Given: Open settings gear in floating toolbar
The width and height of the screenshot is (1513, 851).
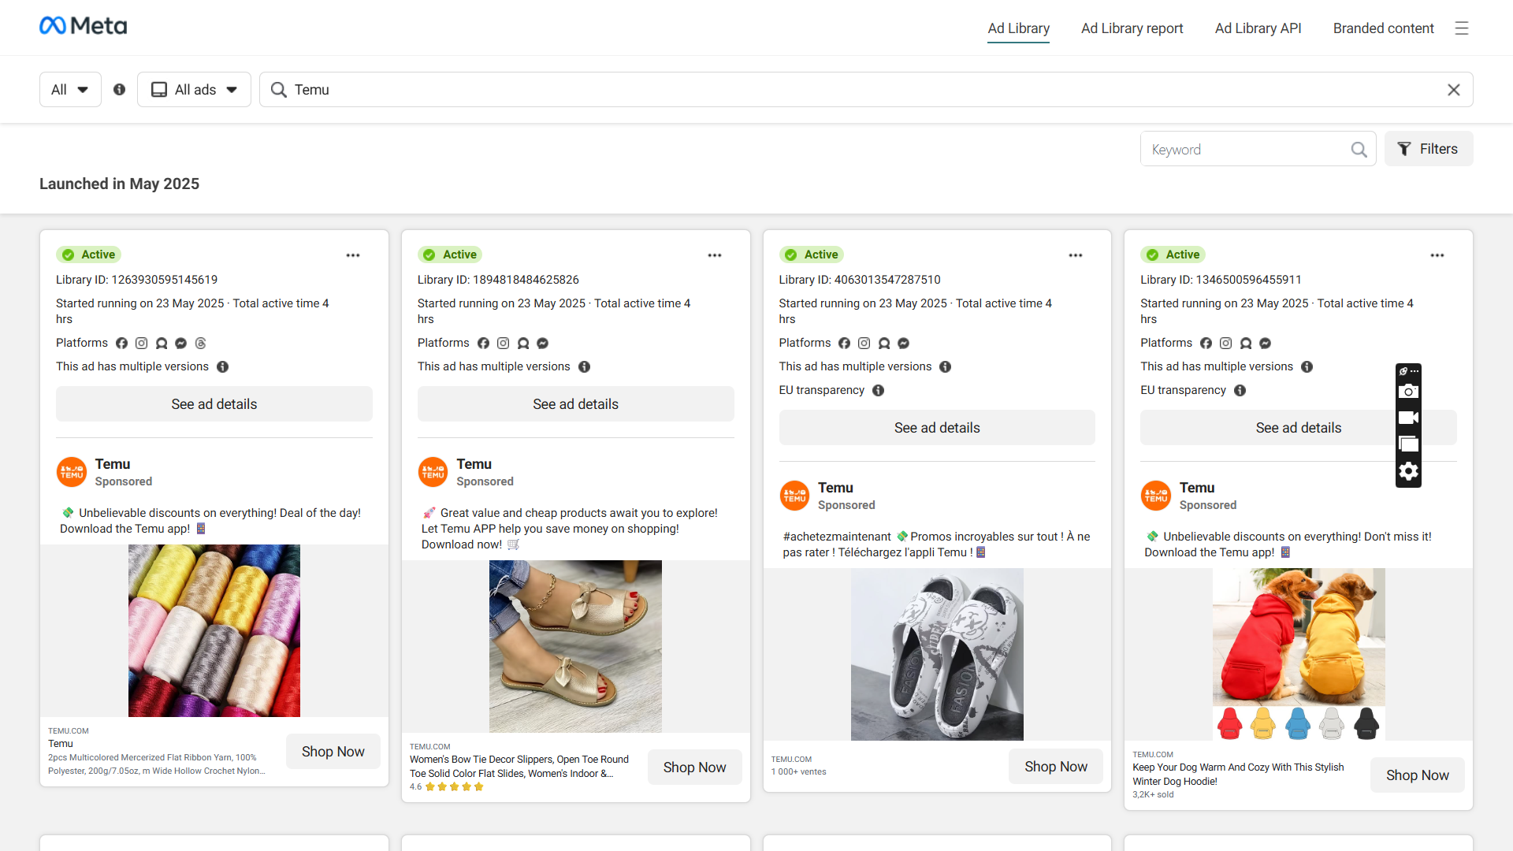Looking at the screenshot, I should [x=1408, y=472].
